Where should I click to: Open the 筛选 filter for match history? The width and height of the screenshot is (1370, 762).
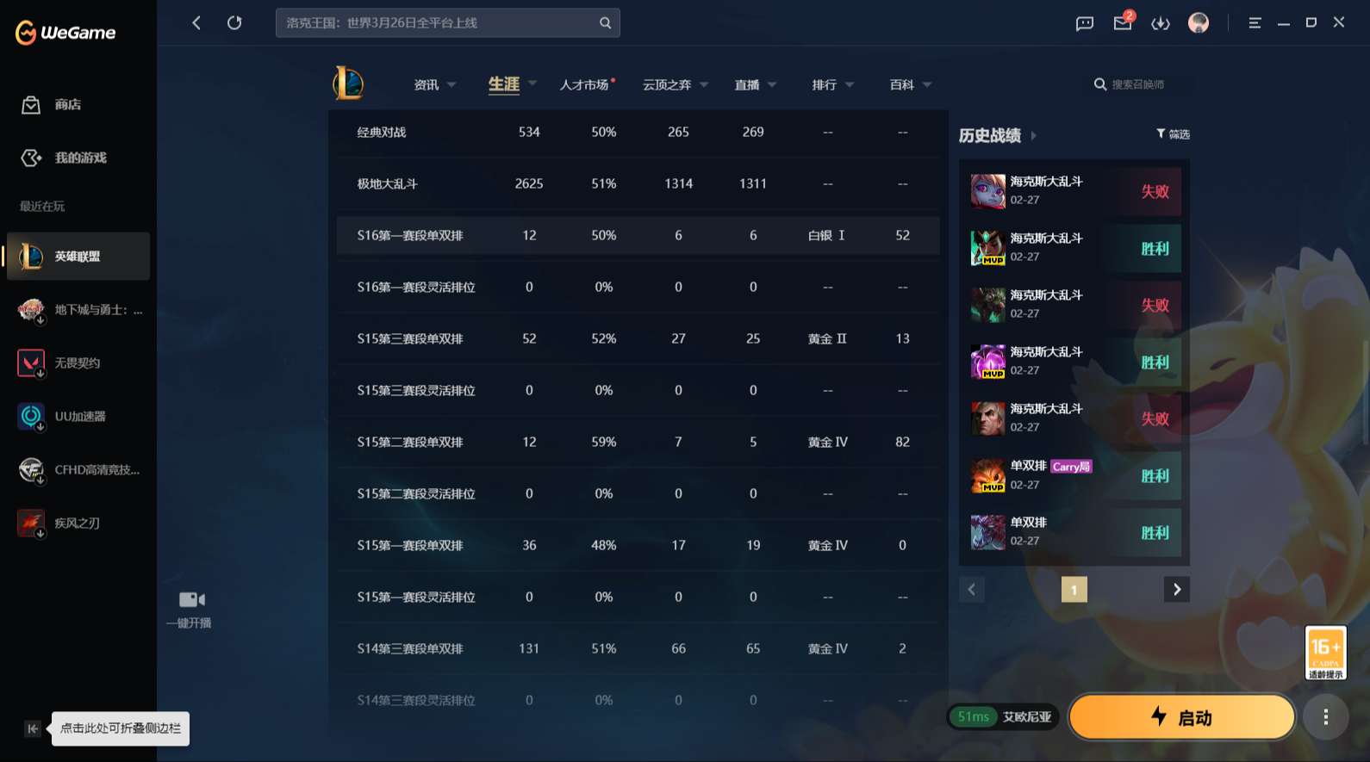coord(1173,134)
